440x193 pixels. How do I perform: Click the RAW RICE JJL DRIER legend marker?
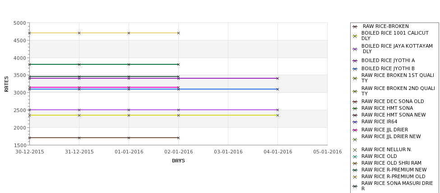click(x=355, y=130)
